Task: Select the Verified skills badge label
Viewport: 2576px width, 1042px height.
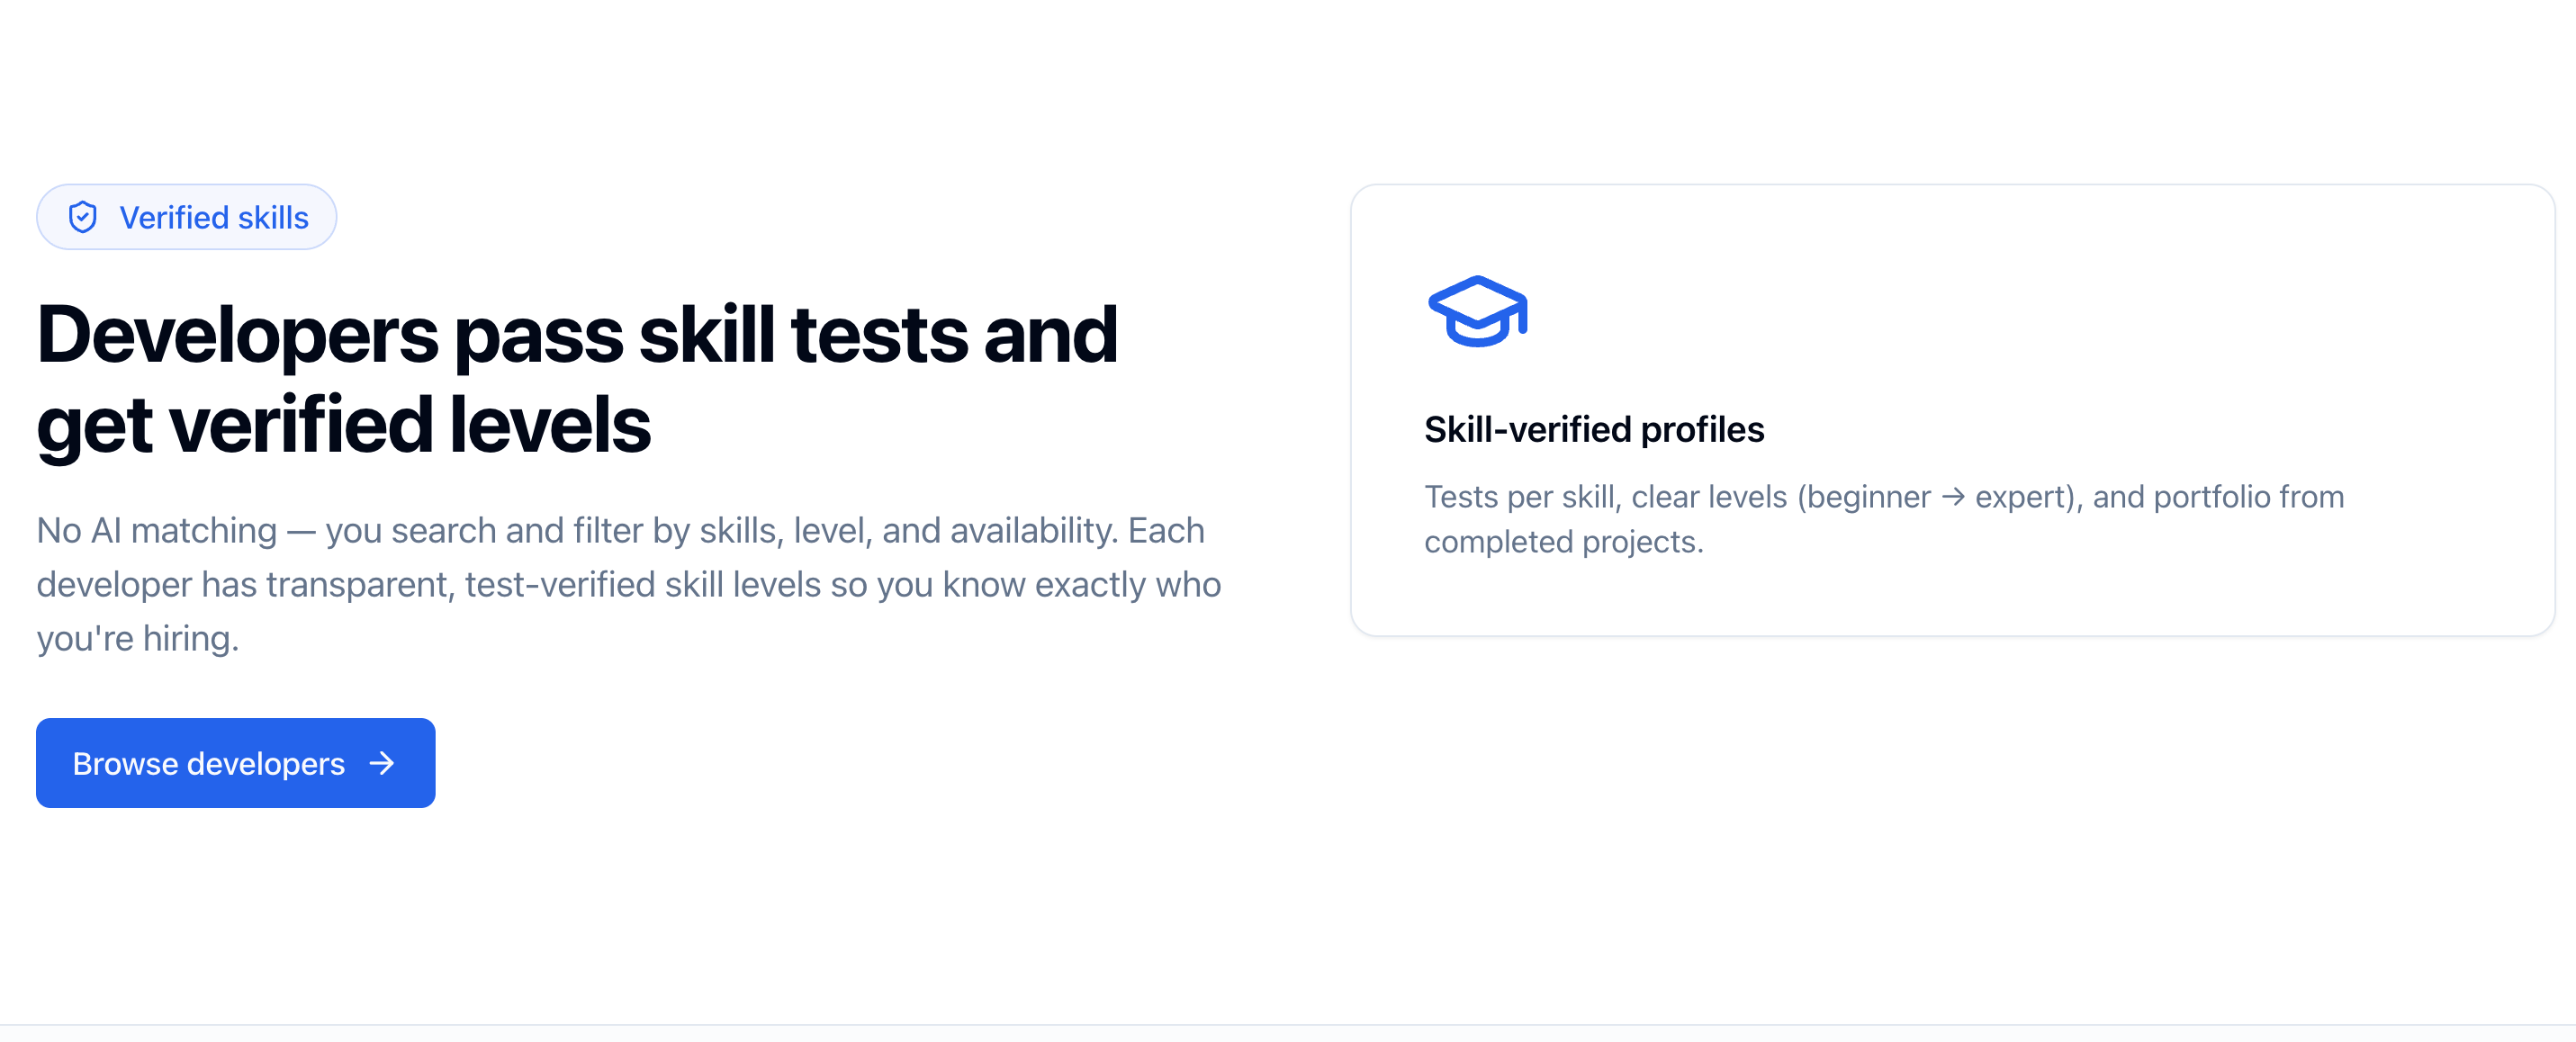Action: (x=213, y=217)
